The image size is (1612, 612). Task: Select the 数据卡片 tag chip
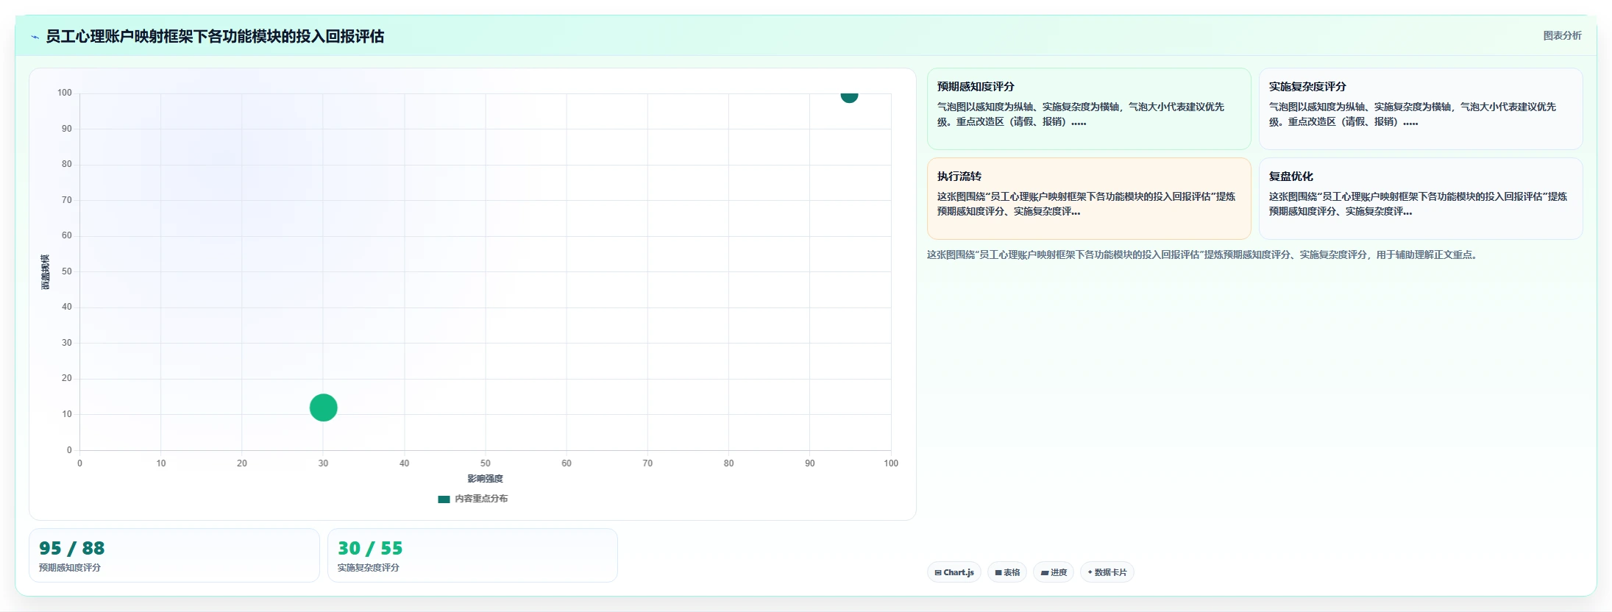tap(1107, 572)
